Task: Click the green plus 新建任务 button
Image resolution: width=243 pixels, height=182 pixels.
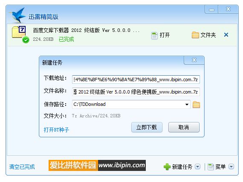Action: point(178,167)
